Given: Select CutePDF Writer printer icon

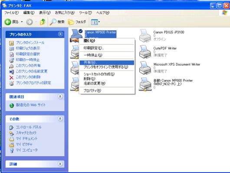Looking at the screenshot, I should 145,52.
